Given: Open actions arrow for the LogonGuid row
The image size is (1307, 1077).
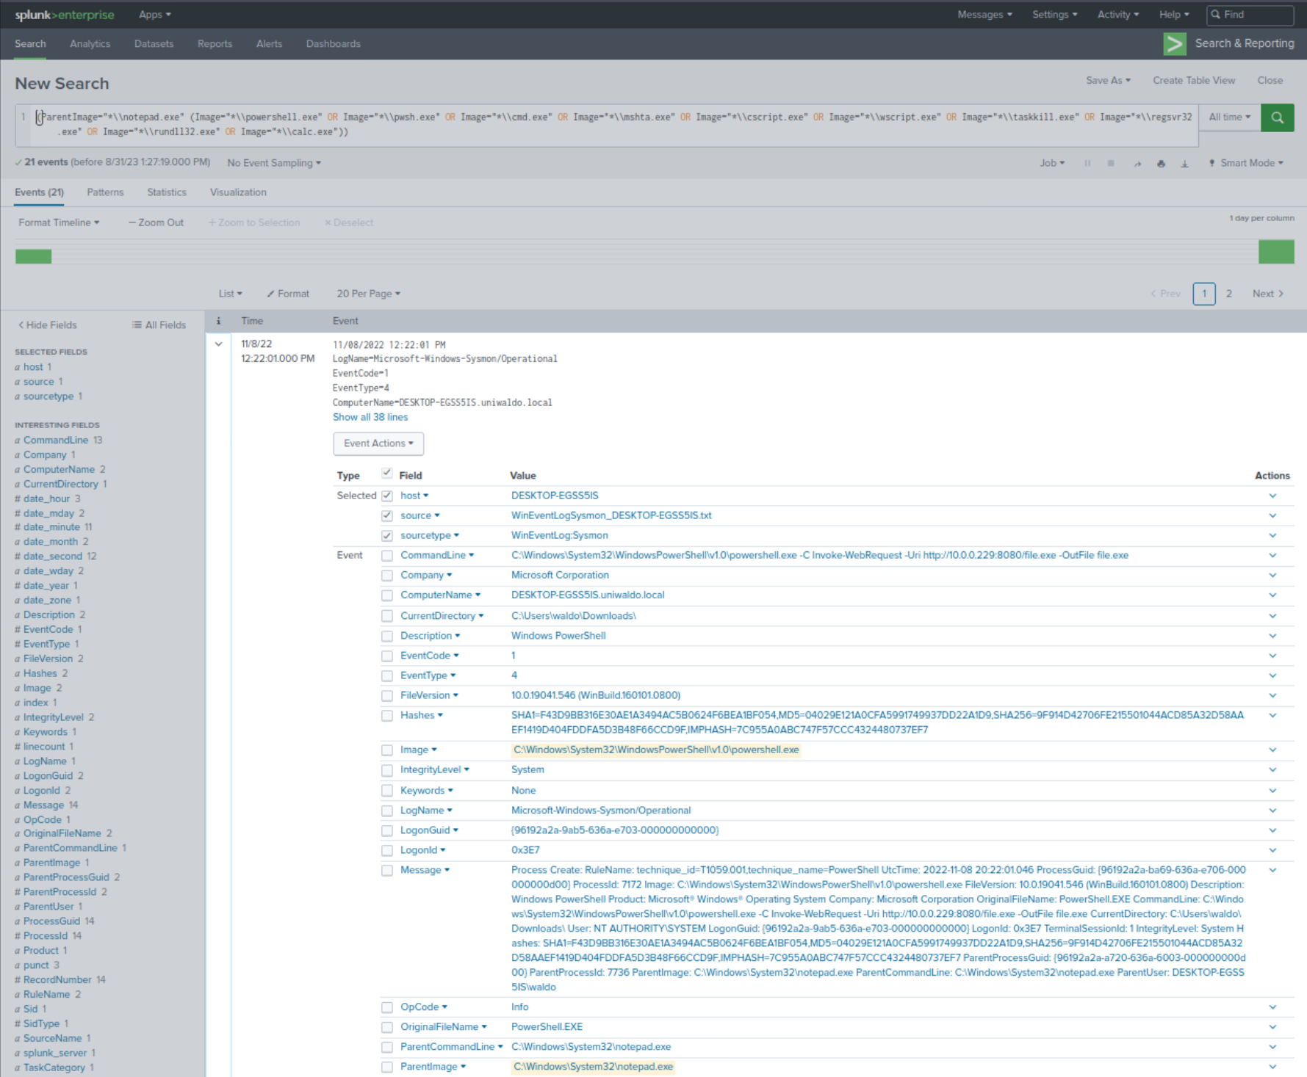Looking at the screenshot, I should (1272, 830).
